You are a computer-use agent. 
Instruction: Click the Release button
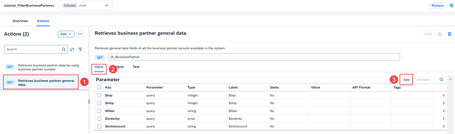point(438,6)
